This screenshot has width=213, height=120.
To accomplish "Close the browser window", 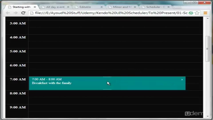I will point(205,2).
